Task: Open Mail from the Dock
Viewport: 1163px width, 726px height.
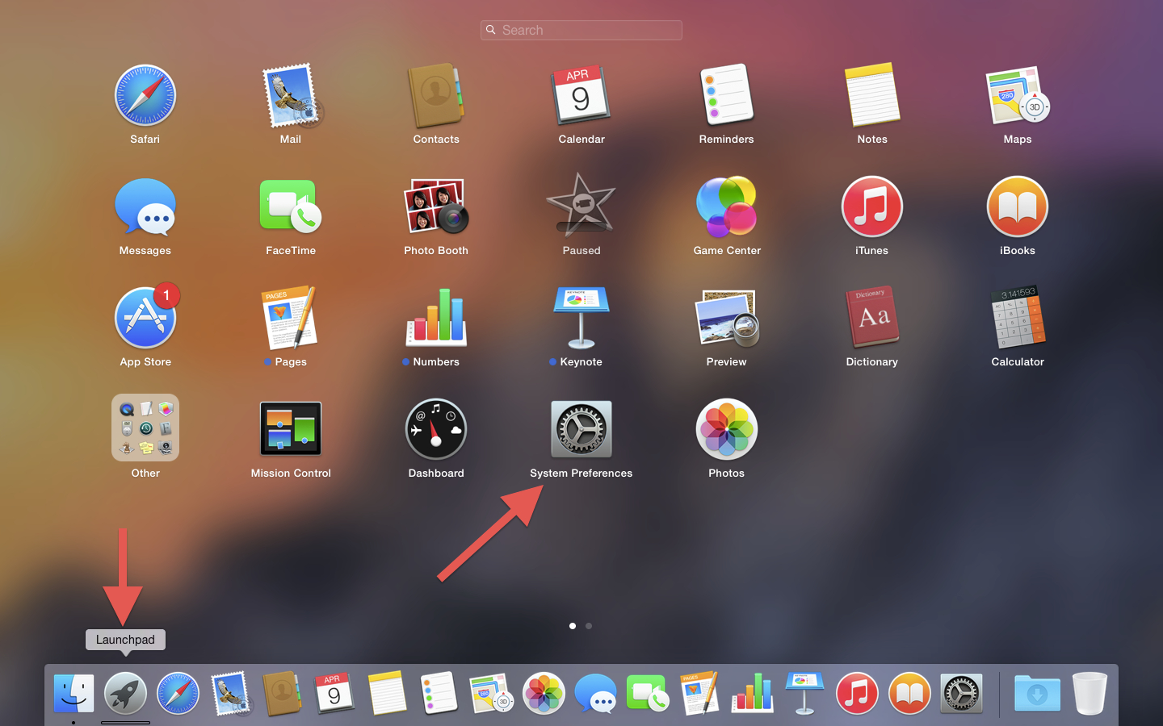Action: pos(230,693)
